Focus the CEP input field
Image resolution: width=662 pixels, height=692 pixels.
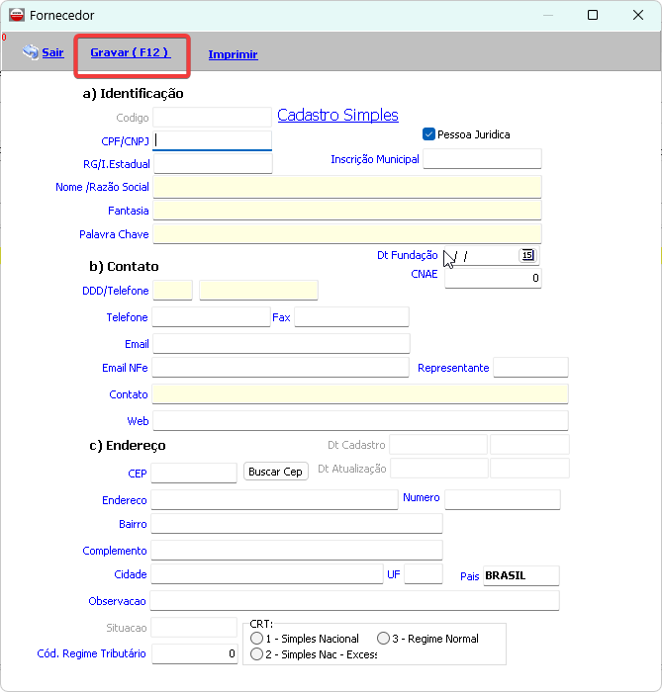[194, 473]
